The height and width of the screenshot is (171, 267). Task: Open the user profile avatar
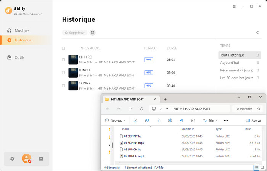coord(26,159)
